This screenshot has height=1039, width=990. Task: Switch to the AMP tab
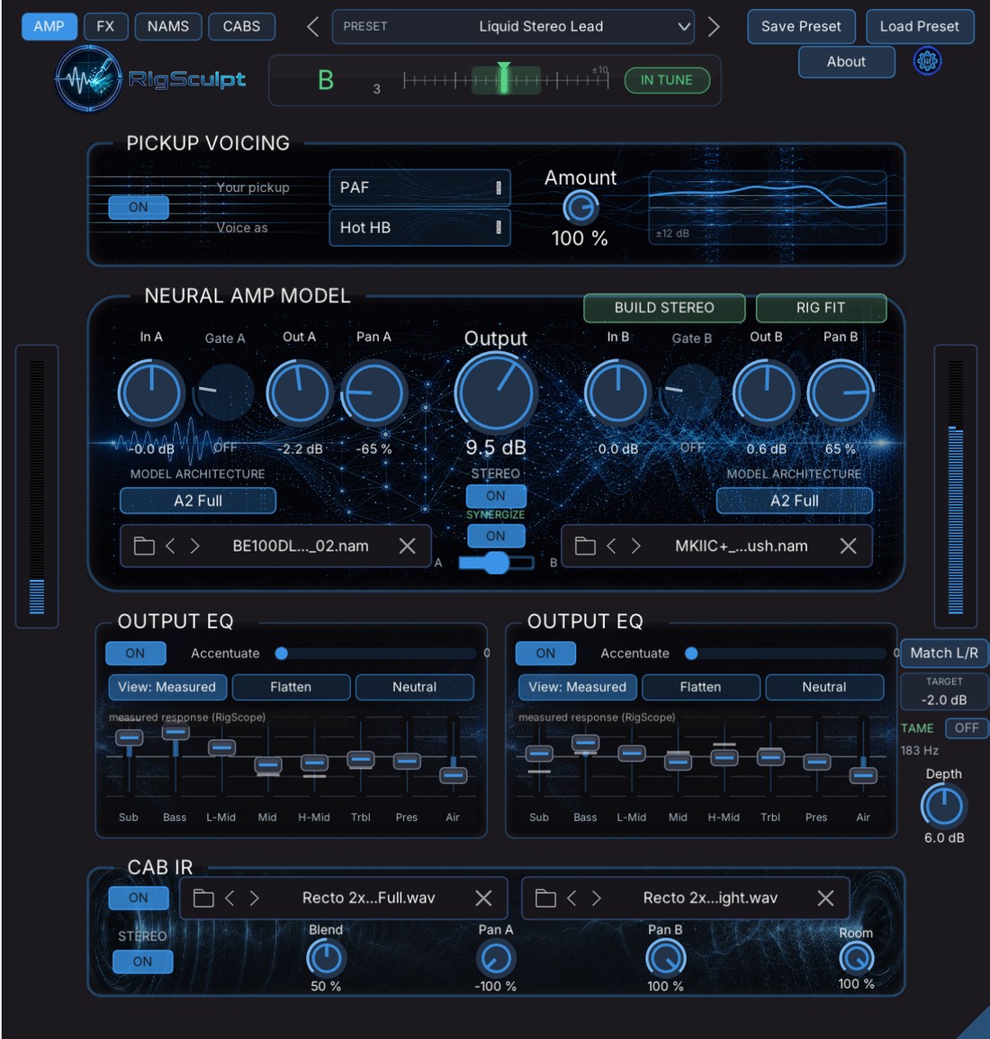tap(49, 26)
